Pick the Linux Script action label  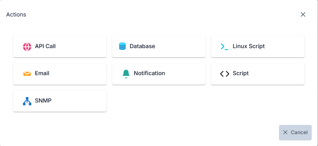[x=249, y=46]
